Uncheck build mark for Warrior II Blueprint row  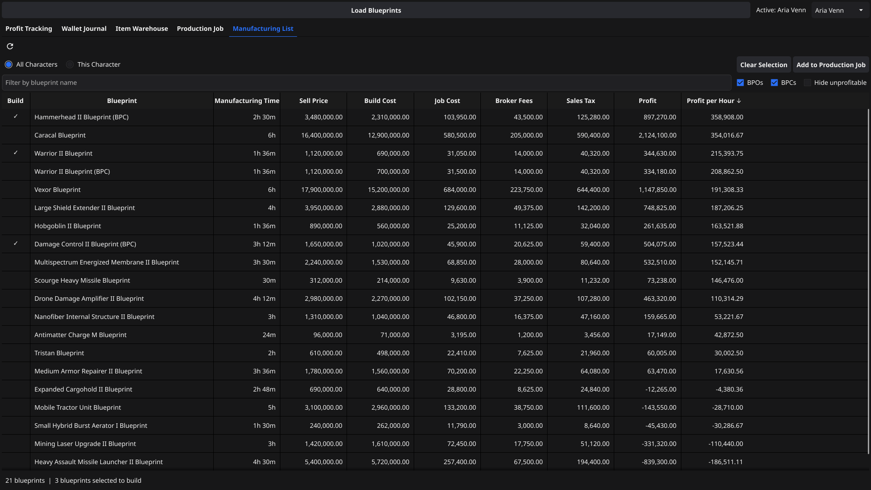[x=15, y=153]
